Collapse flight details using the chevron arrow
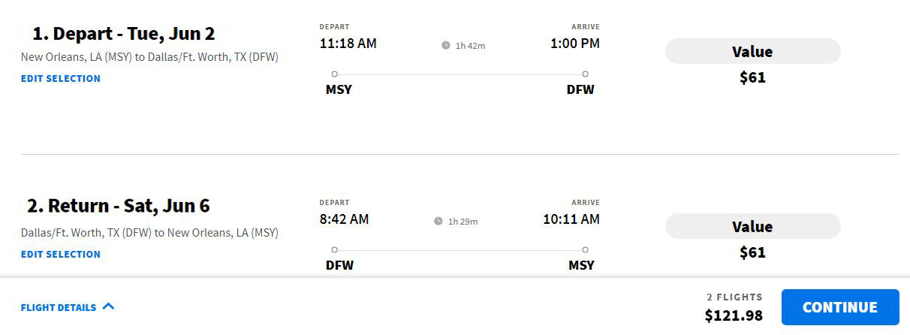 [108, 306]
